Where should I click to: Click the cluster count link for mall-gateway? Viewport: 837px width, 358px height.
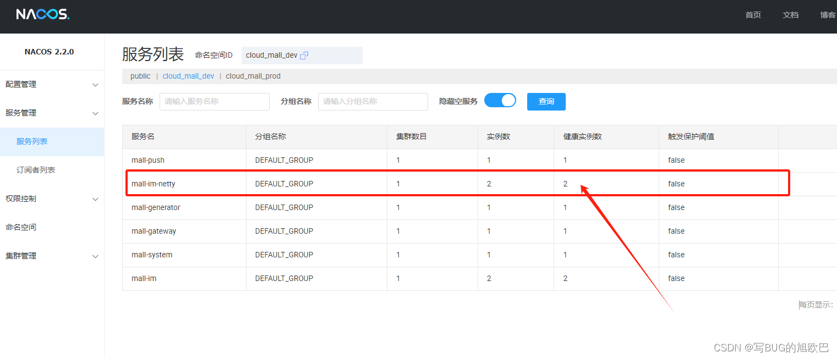[398, 231]
